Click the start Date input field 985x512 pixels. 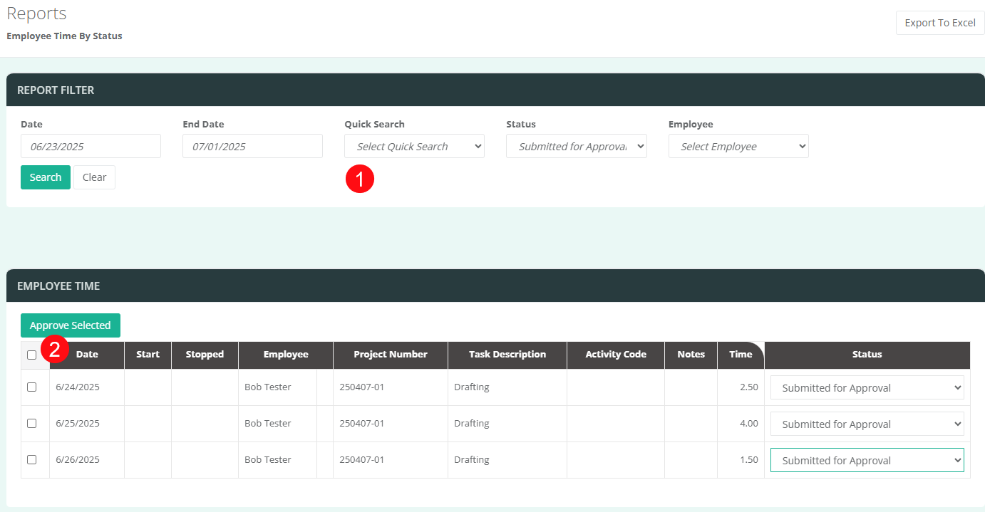tap(91, 146)
